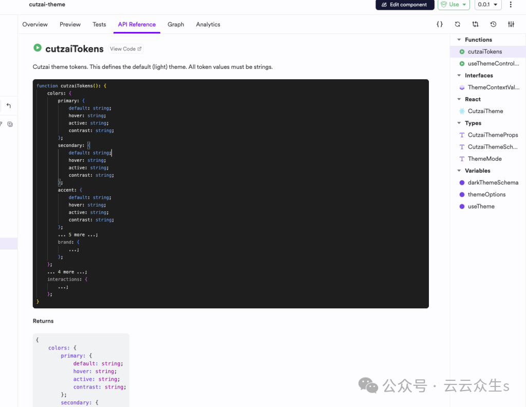
Task: Click the 'secondary:' line in dark code block
Action: [74, 145]
